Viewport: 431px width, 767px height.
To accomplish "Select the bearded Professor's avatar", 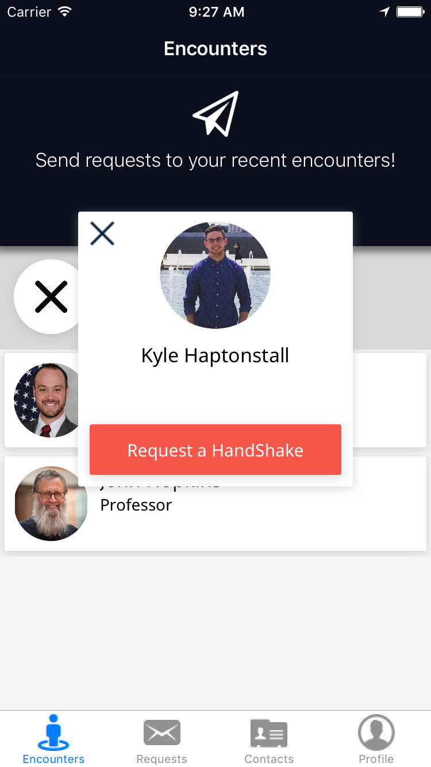I will [51, 504].
